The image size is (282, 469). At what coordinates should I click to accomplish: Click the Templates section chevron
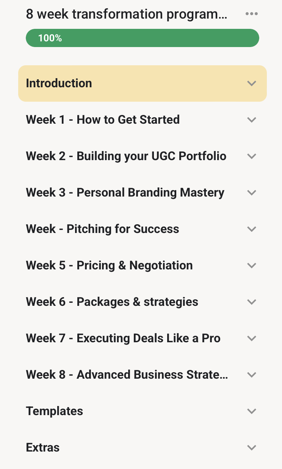coord(252,411)
